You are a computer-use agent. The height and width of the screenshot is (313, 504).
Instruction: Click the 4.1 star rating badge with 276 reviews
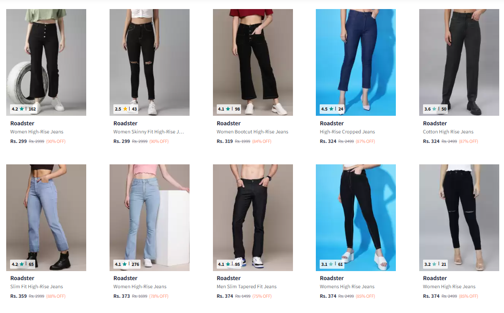pos(127,264)
